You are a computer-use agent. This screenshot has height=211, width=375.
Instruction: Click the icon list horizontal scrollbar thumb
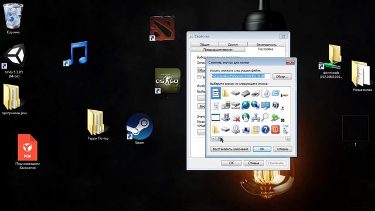[x=219, y=138]
